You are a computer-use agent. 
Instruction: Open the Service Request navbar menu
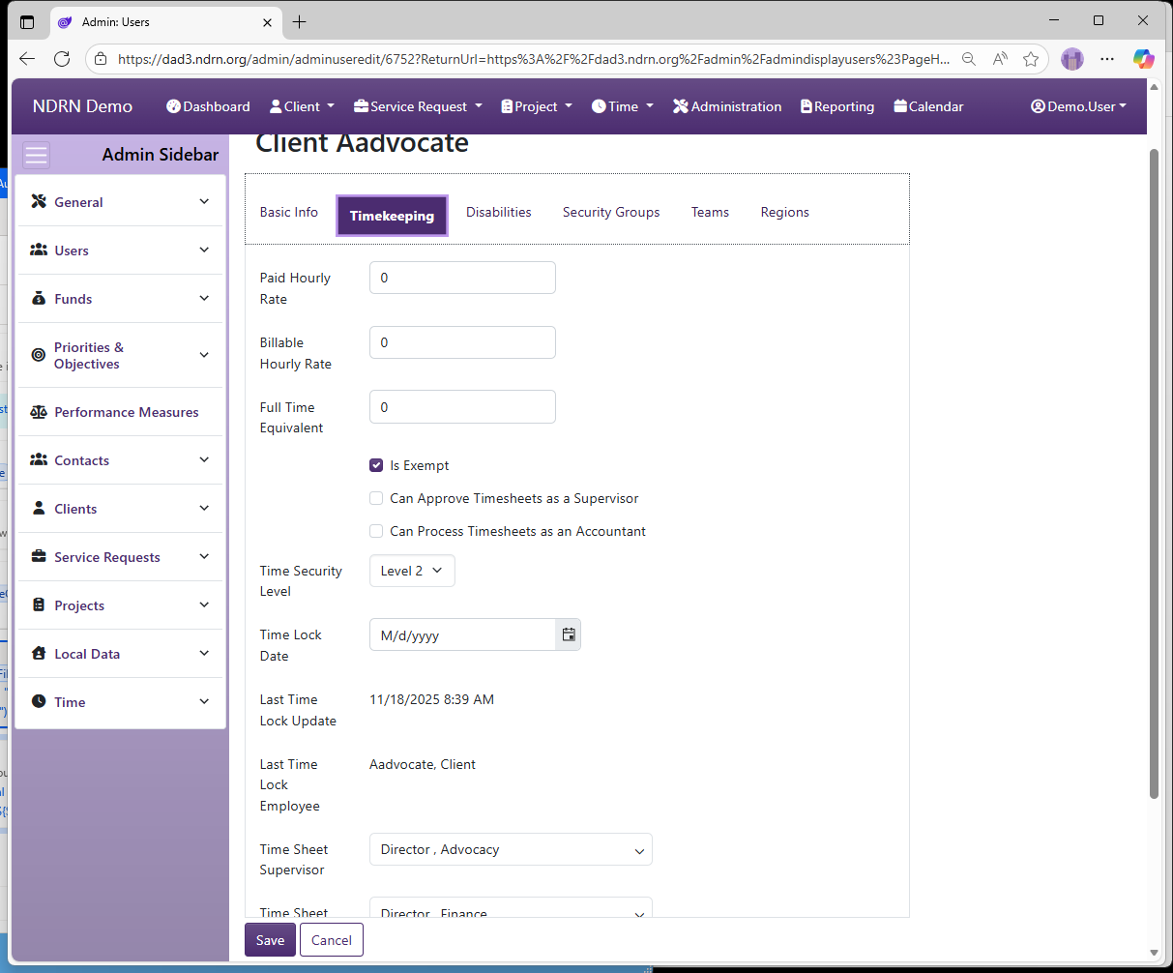point(418,106)
